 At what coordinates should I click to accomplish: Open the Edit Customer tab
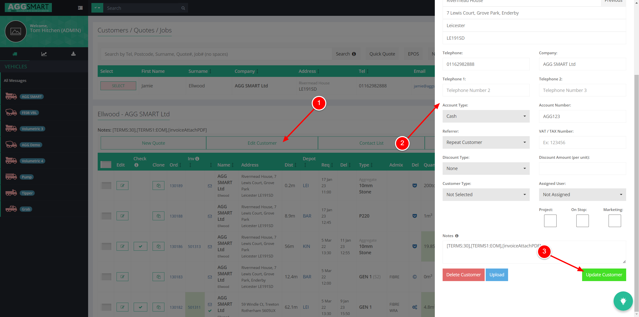[262, 143]
